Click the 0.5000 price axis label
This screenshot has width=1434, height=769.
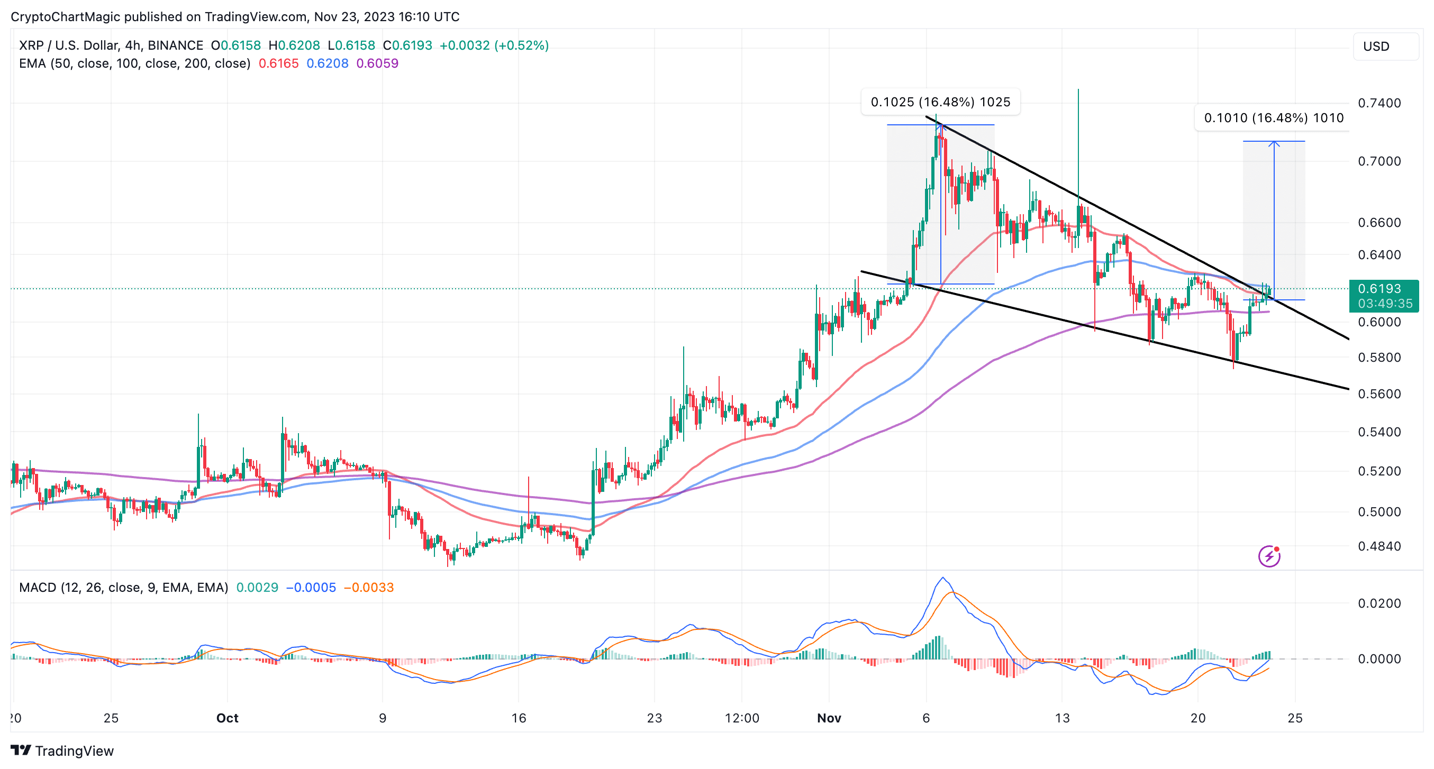click(1379, 511)
